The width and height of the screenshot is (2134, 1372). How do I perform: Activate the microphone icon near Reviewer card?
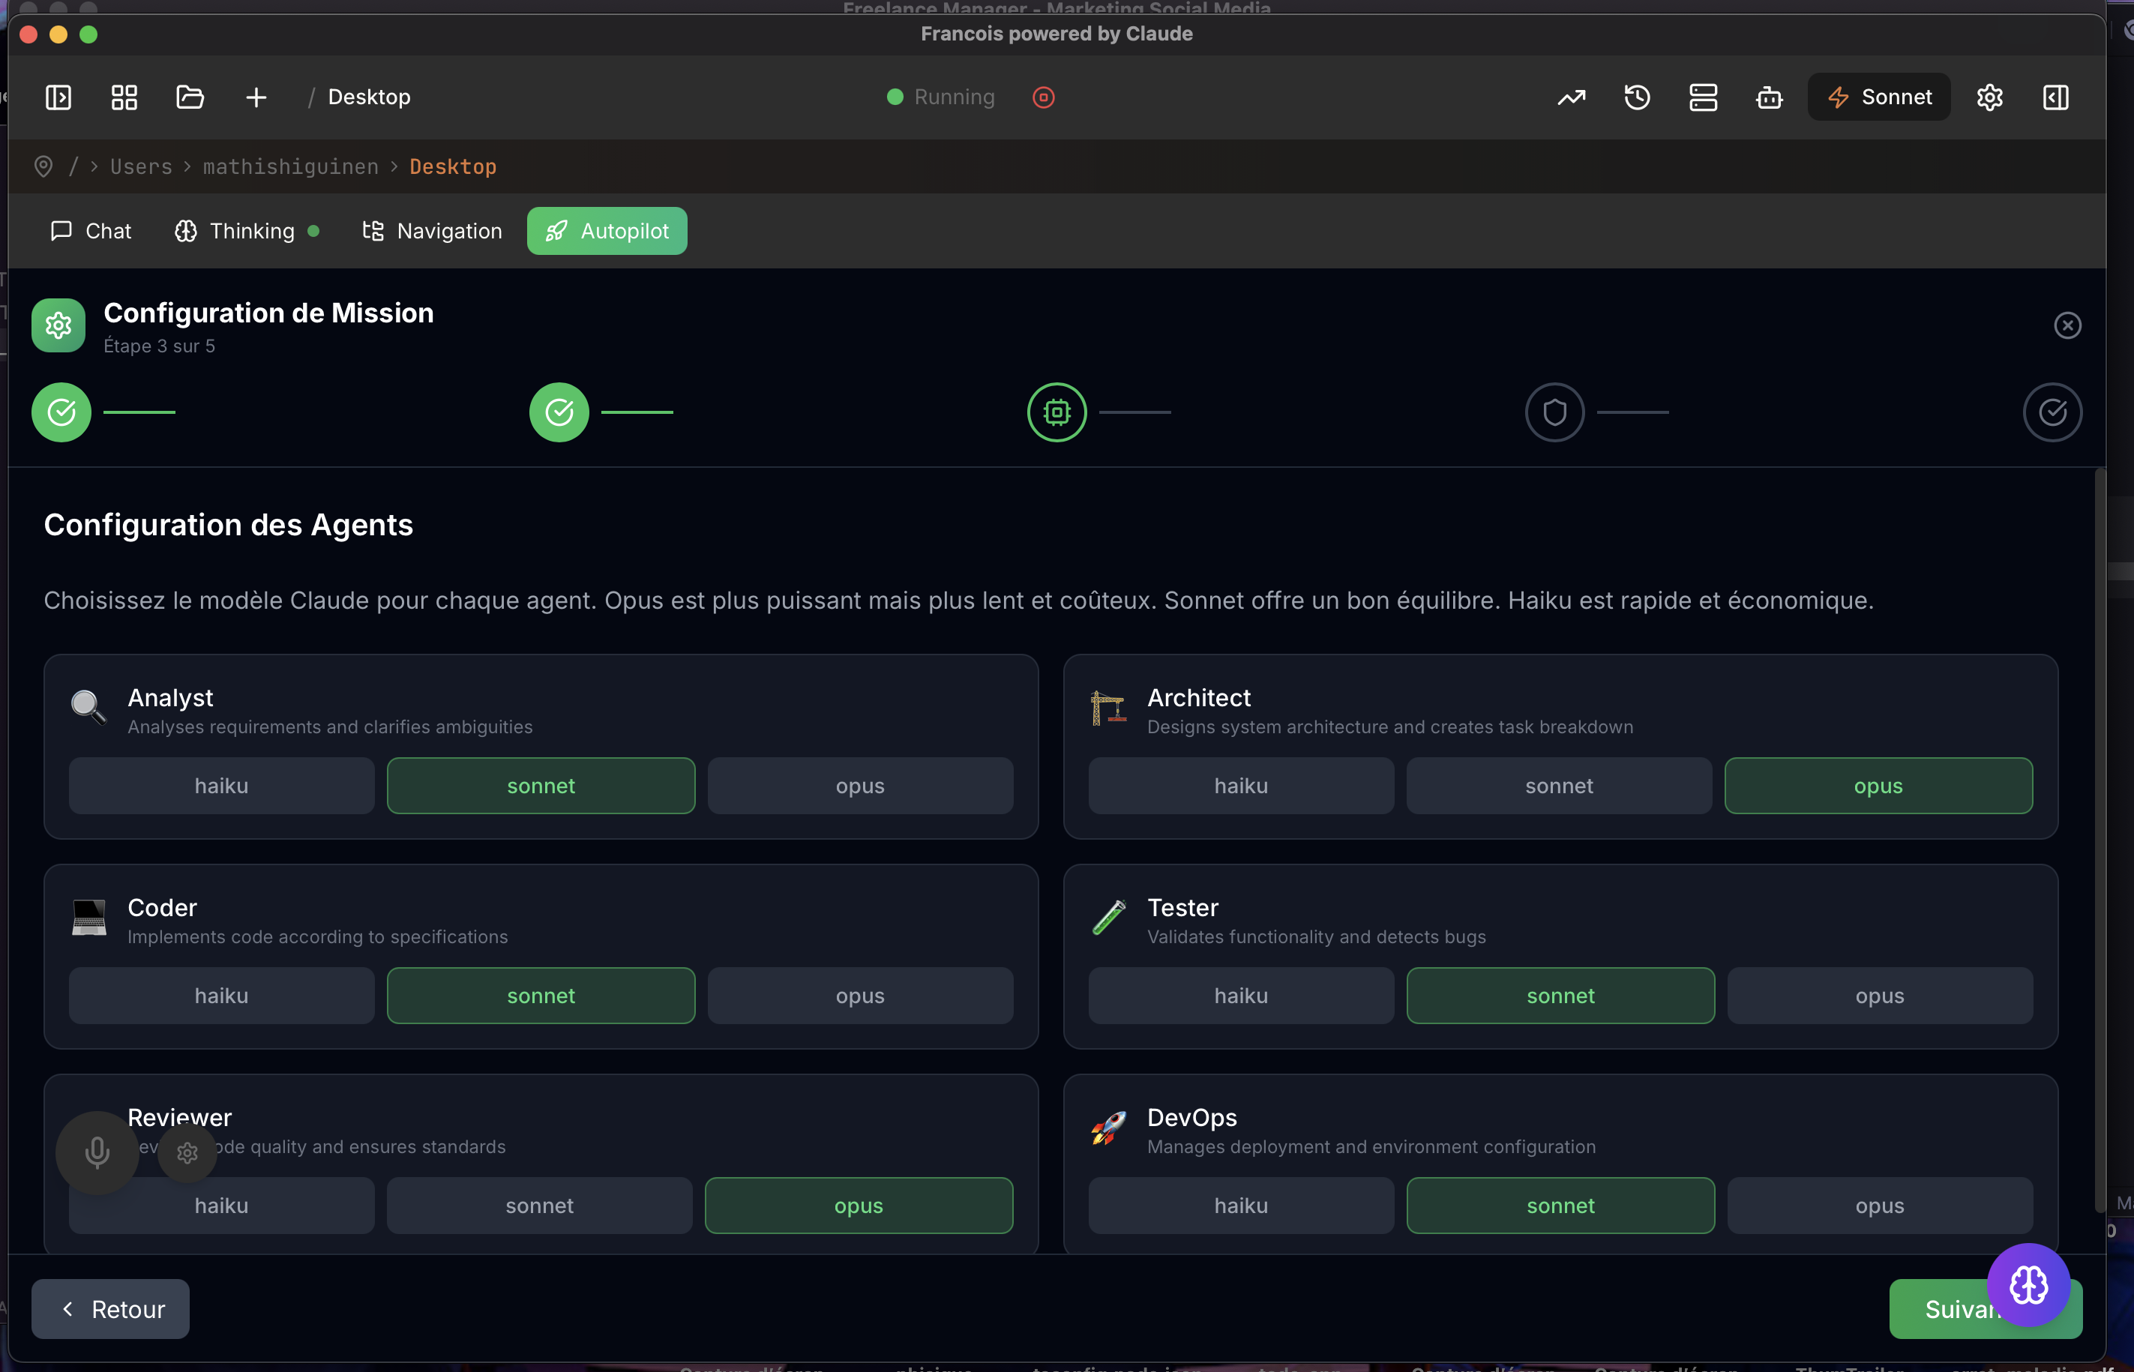96,1152
